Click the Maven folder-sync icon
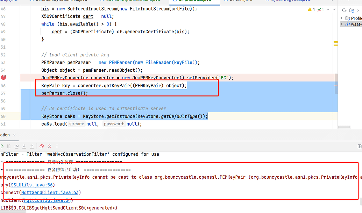 pos(352,10)
